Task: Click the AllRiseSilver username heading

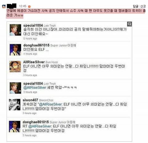Action: (x=34, y=62)
